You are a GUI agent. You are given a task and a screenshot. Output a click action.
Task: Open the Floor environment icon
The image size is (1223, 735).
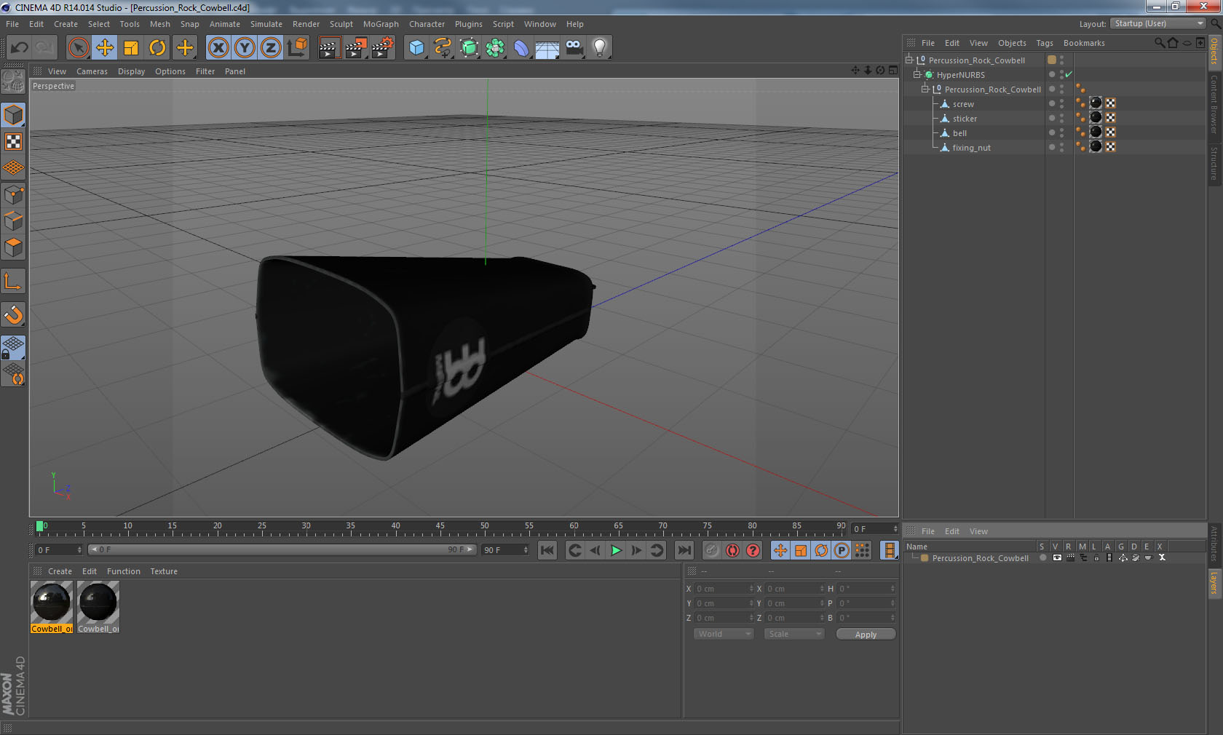click(547, 48)
